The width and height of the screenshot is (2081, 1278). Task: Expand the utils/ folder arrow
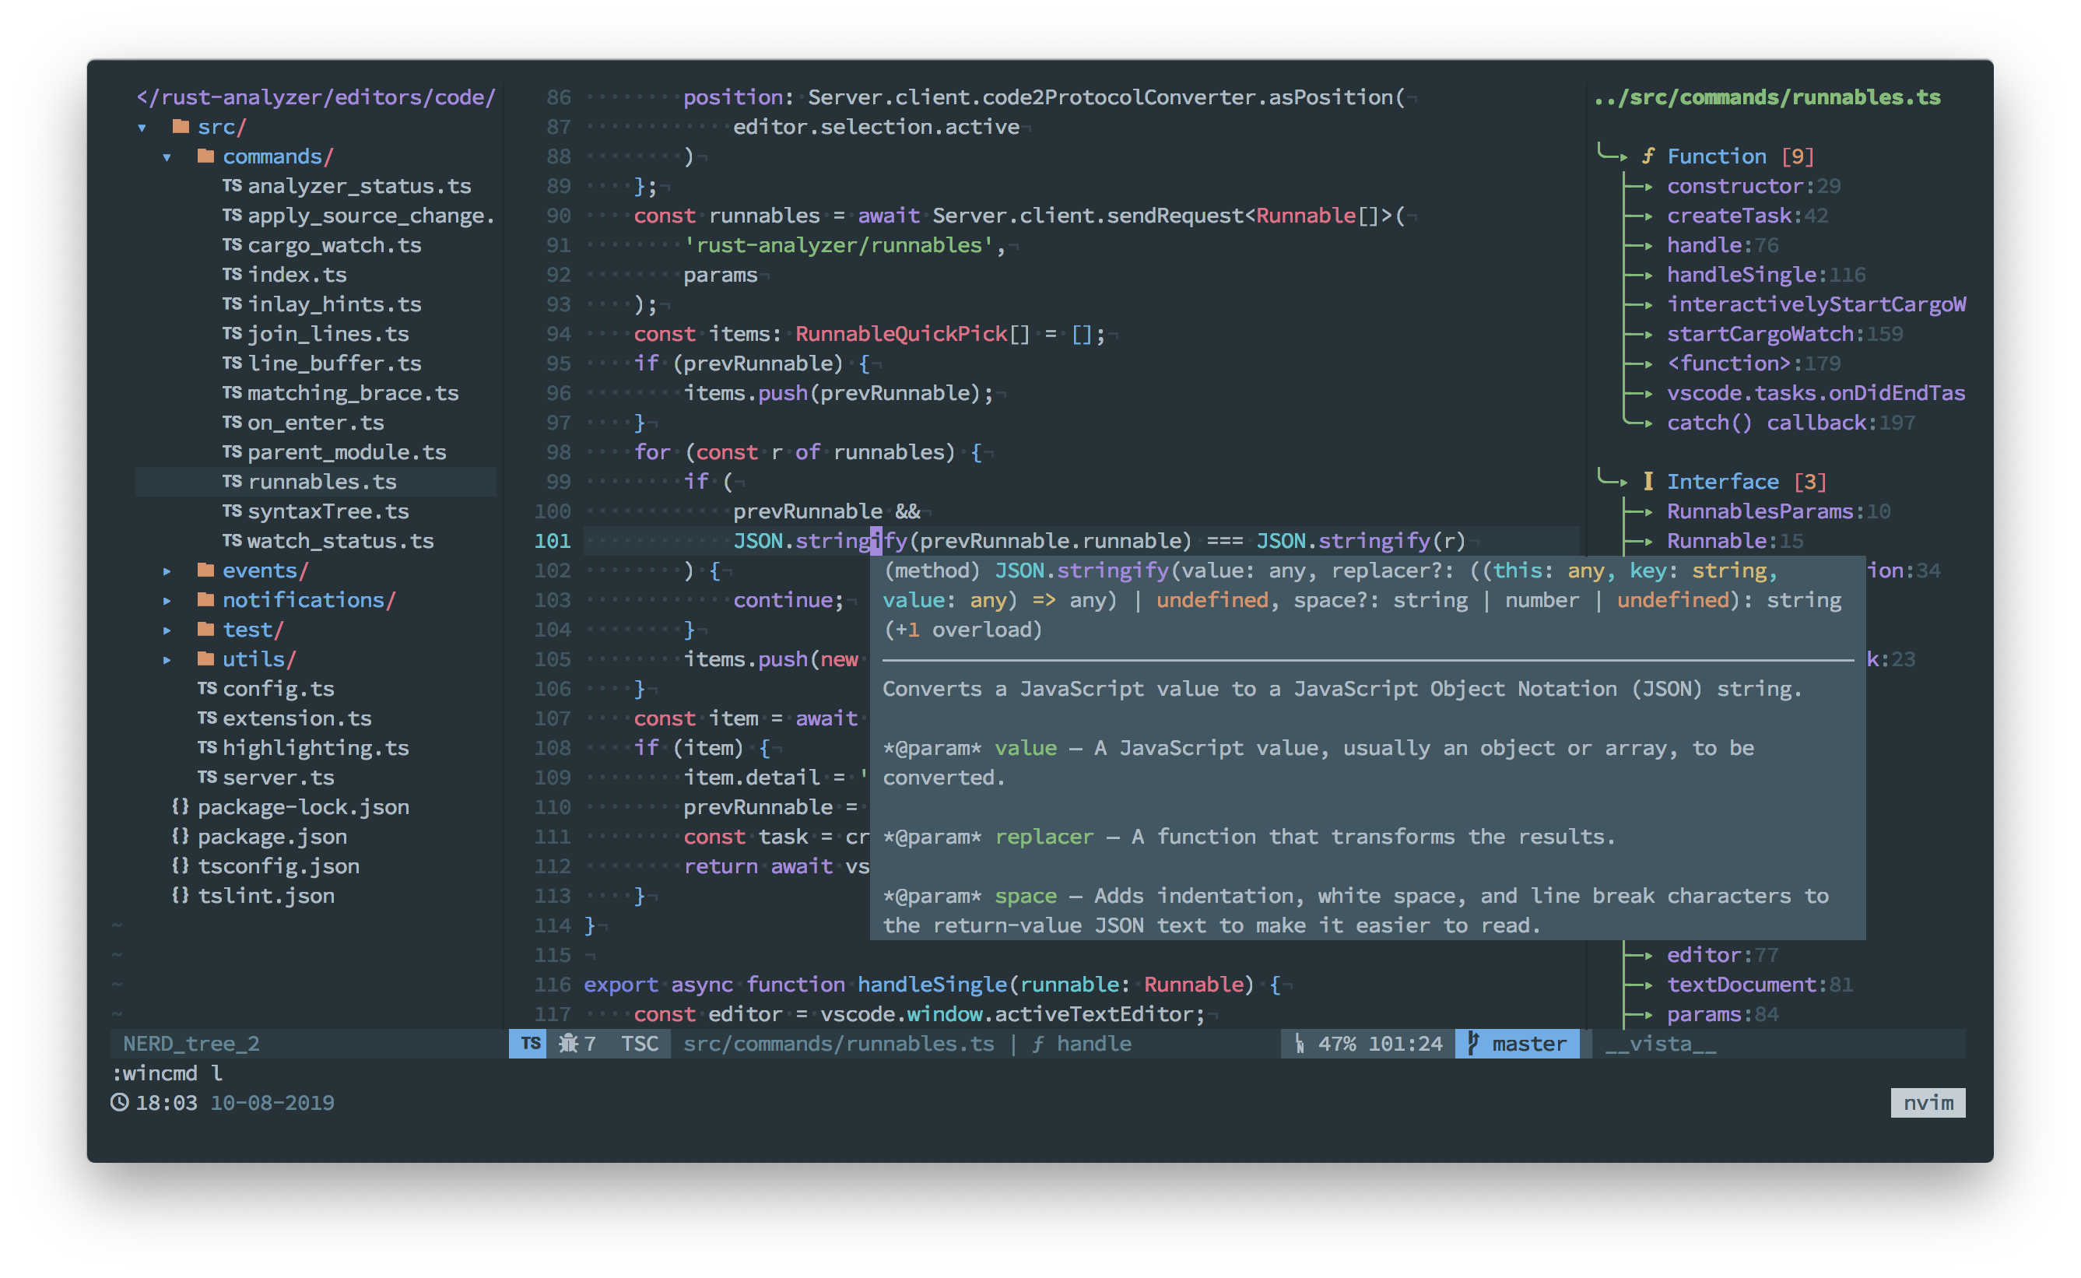click(x=167, y=659)
